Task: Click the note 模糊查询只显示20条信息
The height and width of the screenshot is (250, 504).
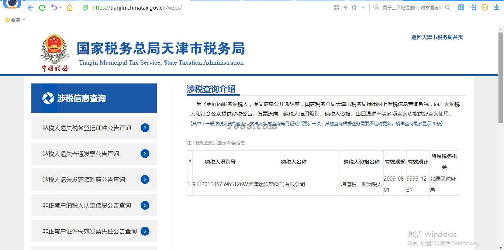Action: pyautogui.click(x=216, y=143)
